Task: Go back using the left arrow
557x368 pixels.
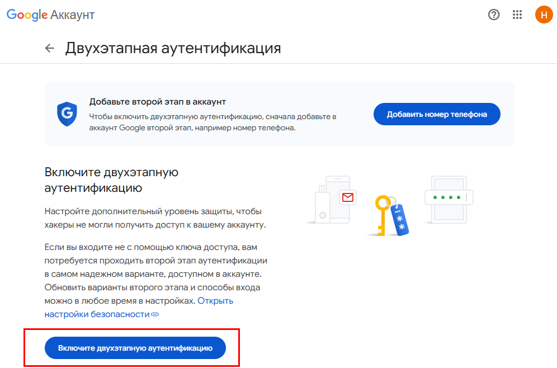Action: pos(50,48)
